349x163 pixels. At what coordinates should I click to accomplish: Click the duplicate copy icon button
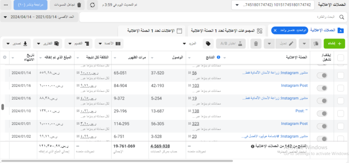pos(316,43)
